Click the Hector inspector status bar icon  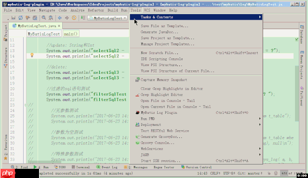point(276,173)
